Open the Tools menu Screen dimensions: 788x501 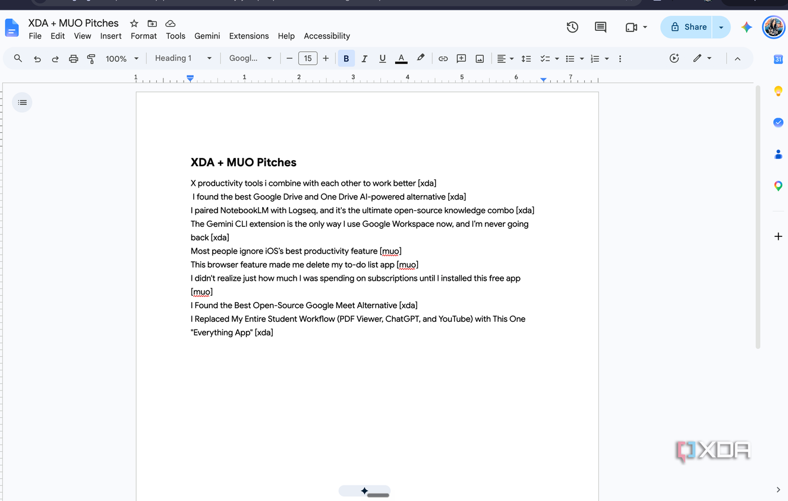(175, 36)
